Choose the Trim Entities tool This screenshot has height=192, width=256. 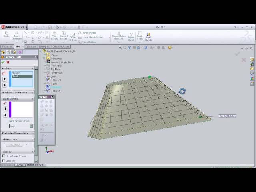tap(54, 36)
